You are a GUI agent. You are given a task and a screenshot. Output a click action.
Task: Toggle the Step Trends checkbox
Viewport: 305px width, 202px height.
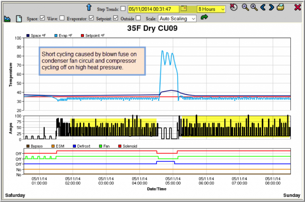coord(123,9)
